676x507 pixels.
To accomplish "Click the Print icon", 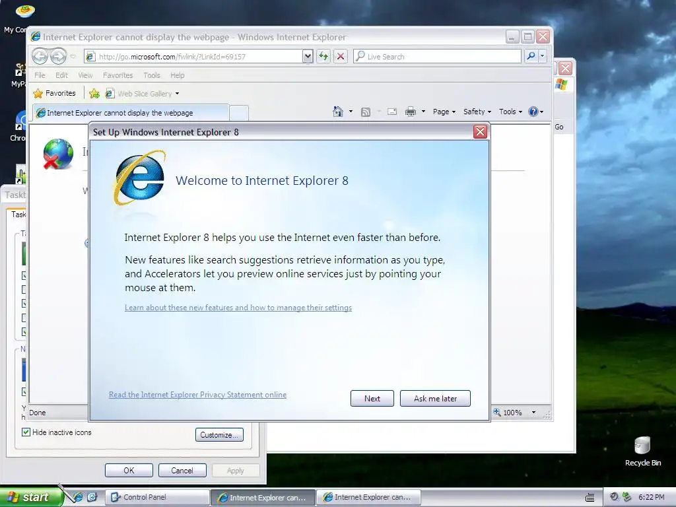I will (x=411, y=112).
